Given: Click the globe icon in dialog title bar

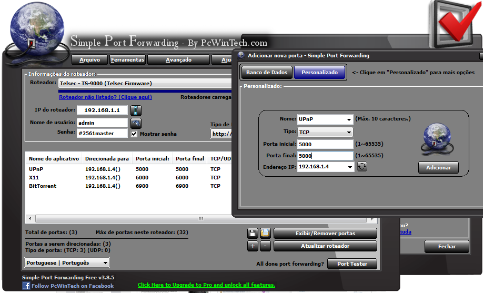Looking at the screenshot, I should pyautogui.click(x=241, y=55).
